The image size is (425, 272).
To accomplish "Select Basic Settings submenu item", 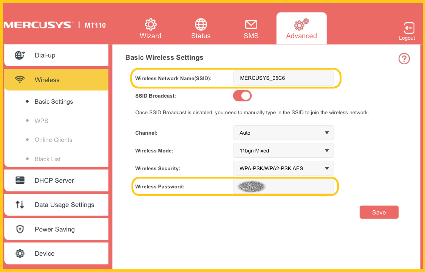I will click(54, 101).
